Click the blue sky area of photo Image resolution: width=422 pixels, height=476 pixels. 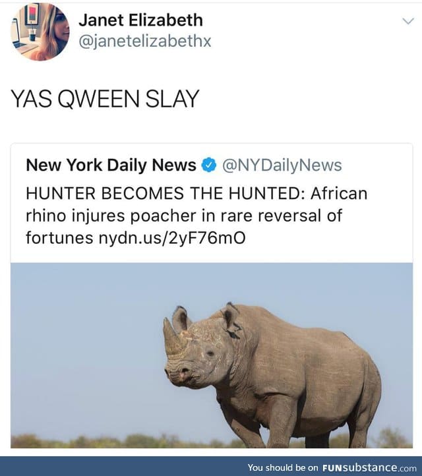[85, 334]
